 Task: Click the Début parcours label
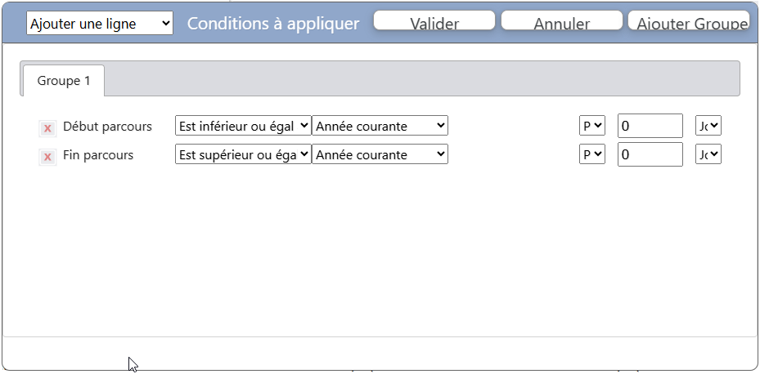pyautogui.click(x=107, y=126)
